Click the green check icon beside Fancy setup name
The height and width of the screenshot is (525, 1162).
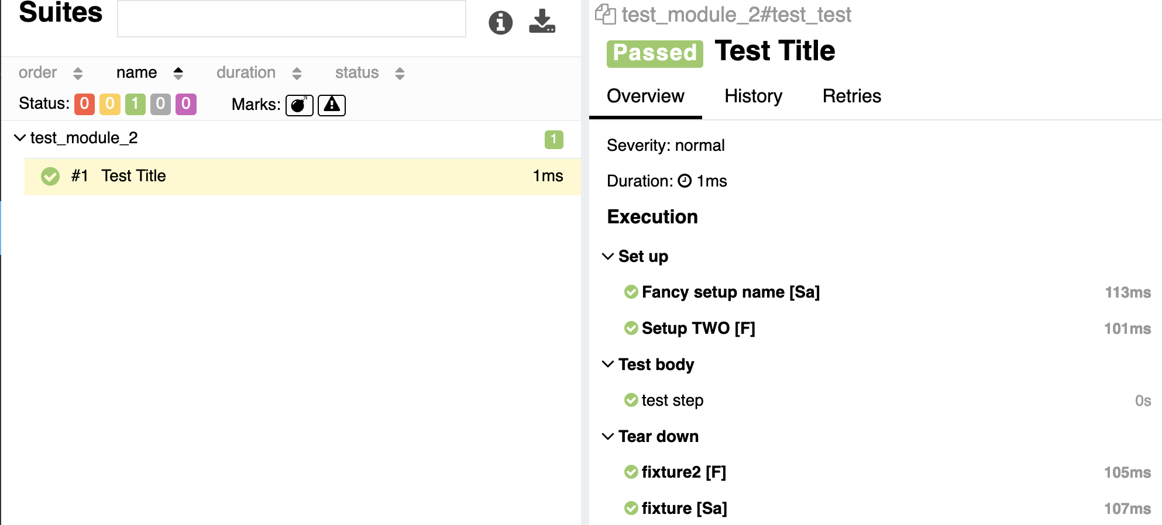tap(631, 292)
